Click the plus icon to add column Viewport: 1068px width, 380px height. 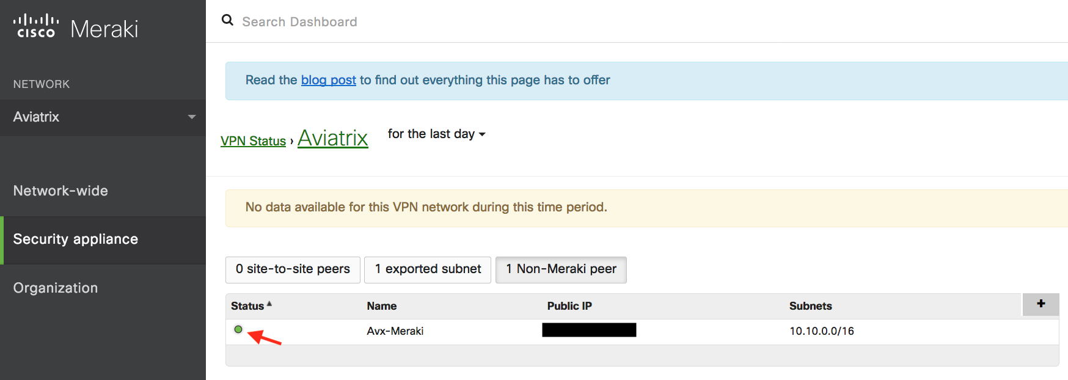tap(1041, 304)
